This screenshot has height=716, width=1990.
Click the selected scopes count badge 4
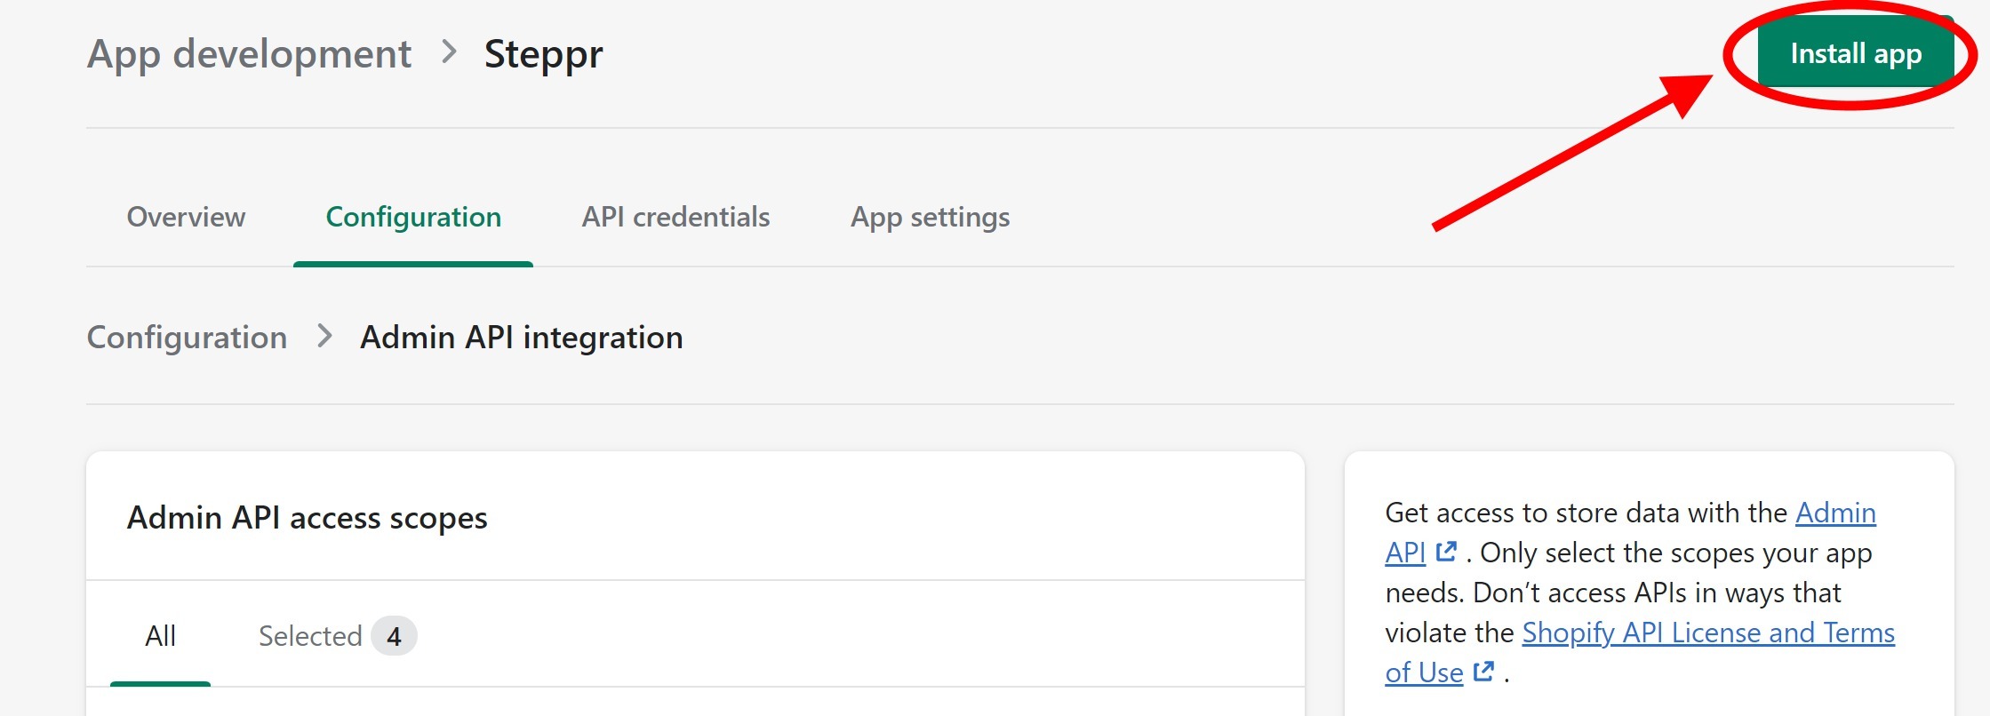394,636
